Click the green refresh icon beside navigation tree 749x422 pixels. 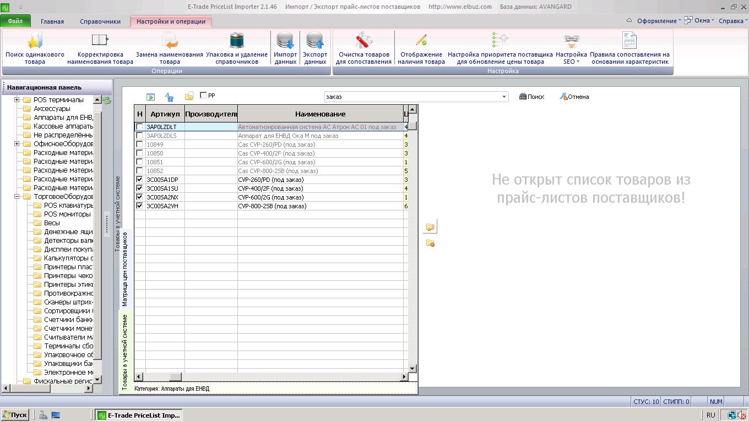point(107,101)
